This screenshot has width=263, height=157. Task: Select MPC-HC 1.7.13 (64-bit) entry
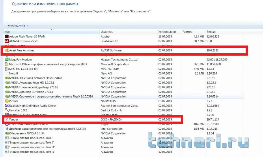click(x=24, y=69)
